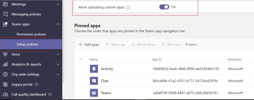The image size is (254, 100).
Task: Select the Chat row name
Action: point(105,81)
